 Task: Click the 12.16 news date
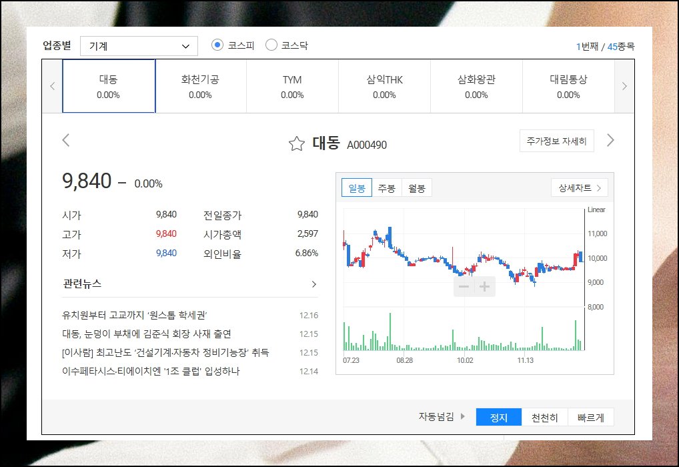(x=309, y=316)
